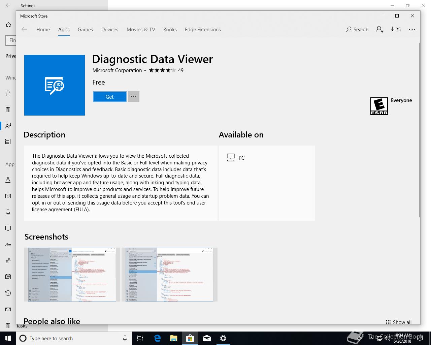Click the ESRB Everyone rating icon
Image resolution: width=431 pixels, height=345 pixels.
pos(379,106)
